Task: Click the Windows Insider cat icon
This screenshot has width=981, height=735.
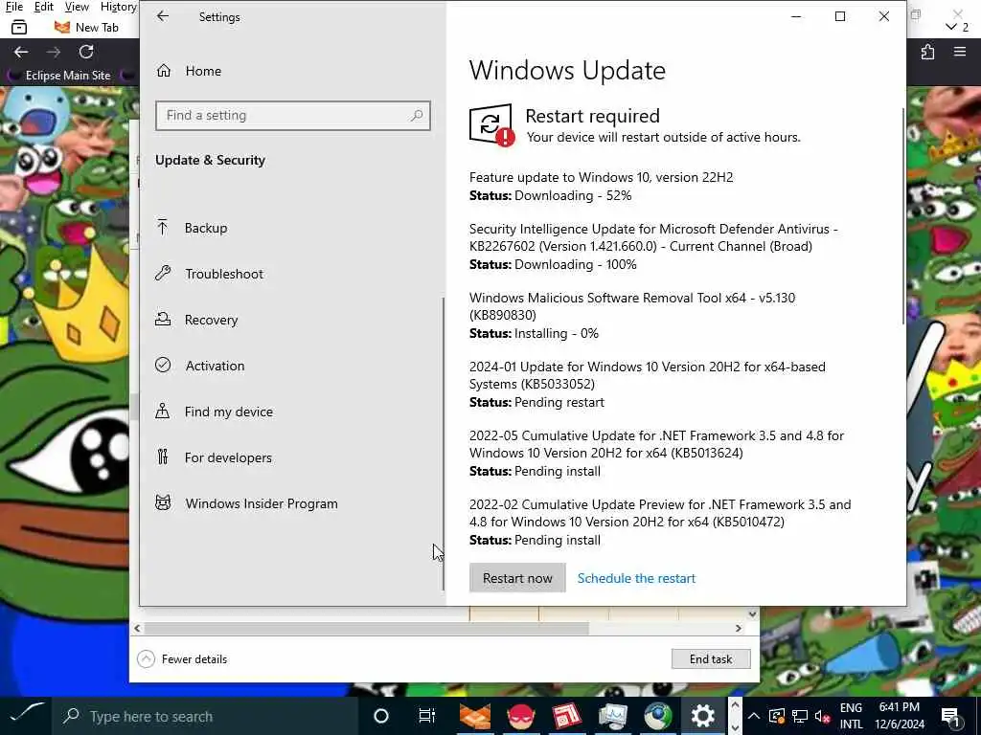Action: [x=163, y=502]
